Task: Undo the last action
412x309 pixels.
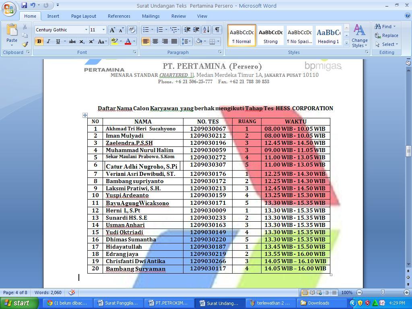Action: coord(33,5)
